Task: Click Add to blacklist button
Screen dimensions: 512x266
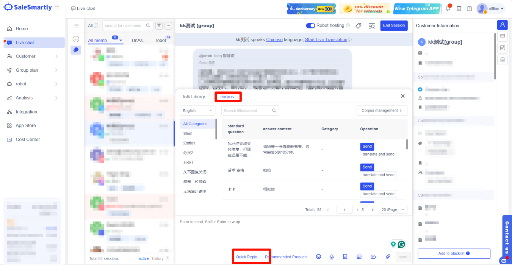Action: 454,253
